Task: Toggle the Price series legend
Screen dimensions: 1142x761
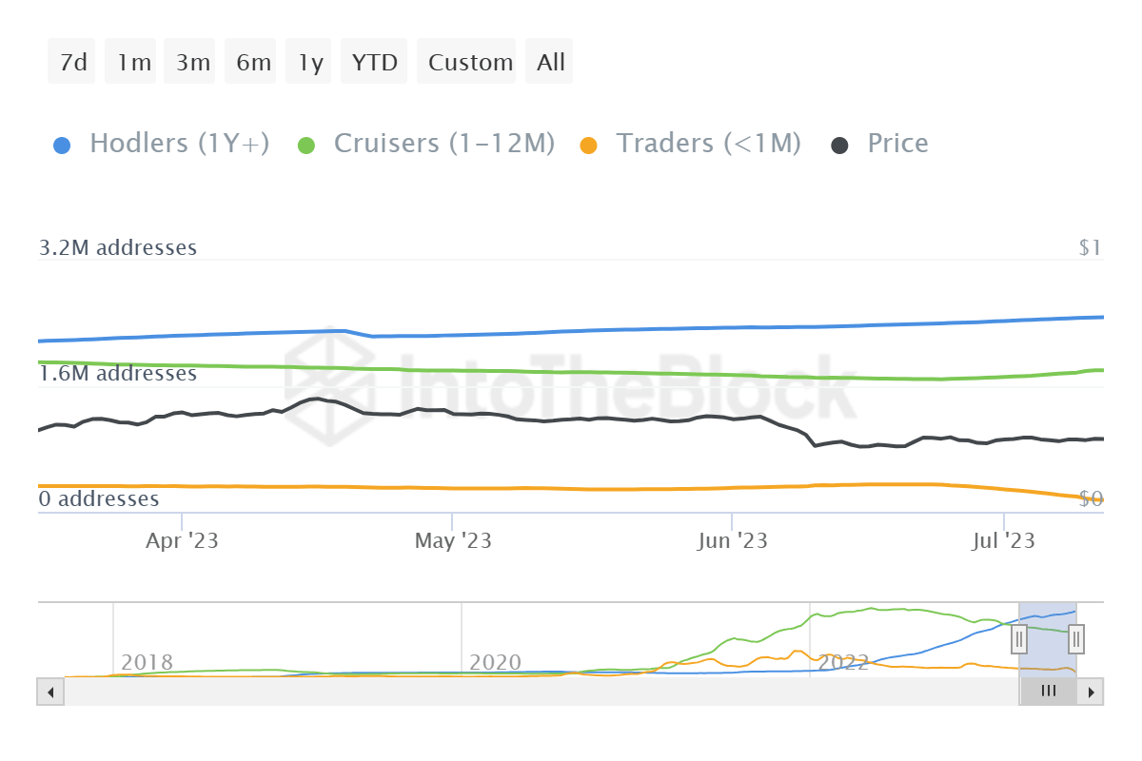Action: tap(896, 144)
